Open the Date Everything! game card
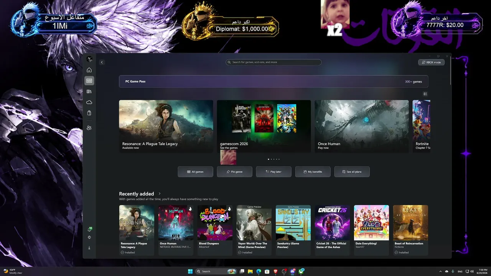 click(x=371, y=230)
